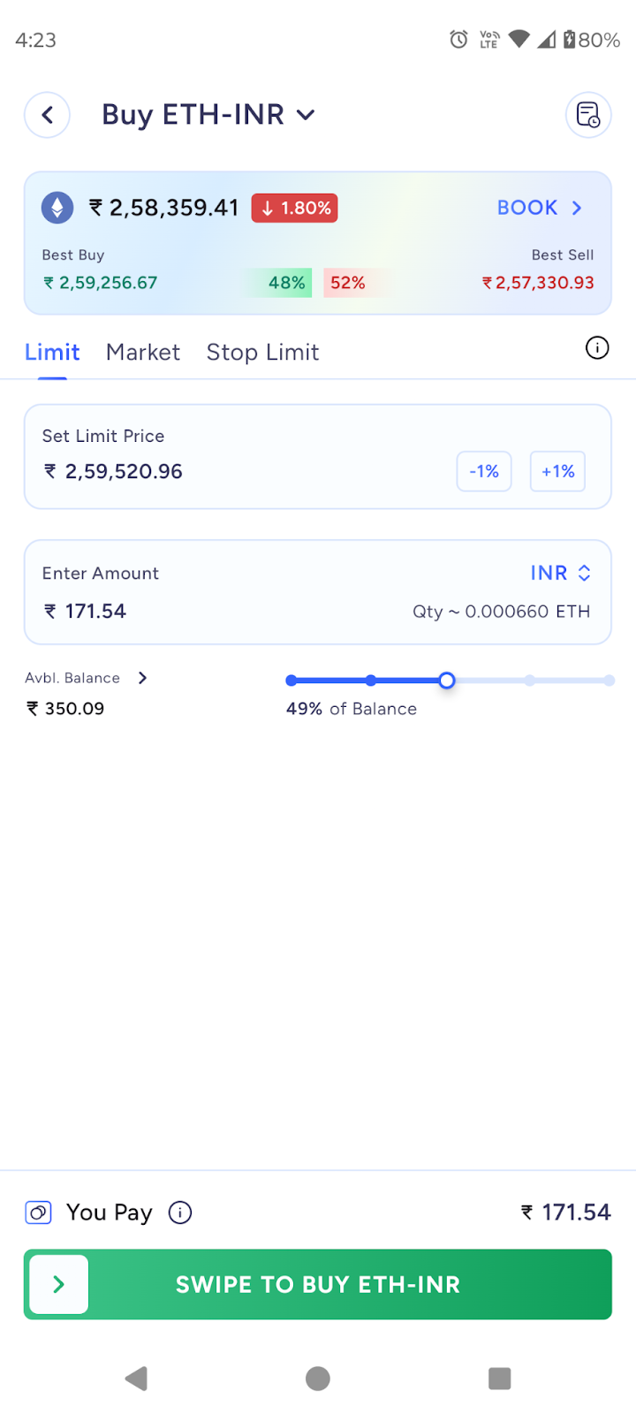Decrease limit price with -1% button

point(484,471)
